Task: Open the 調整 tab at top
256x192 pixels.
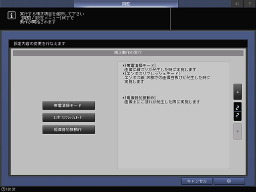Action: (x=126, y=3)
